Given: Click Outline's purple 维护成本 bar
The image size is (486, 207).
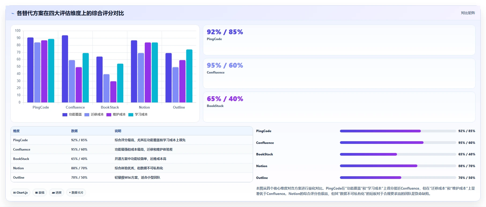Looking at the screenshot, I should pos(182,81).
